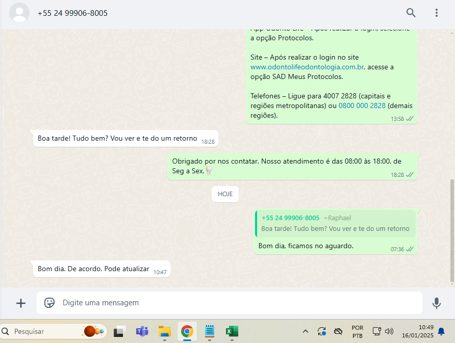Viewport: 455px width, 343px height.
Task: Open the chat search magnifier icon
Action: pyautogui.click(x=411, y=13)
